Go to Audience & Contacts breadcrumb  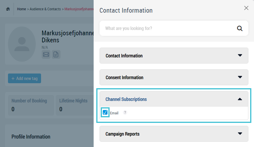(x=45, y=9)
